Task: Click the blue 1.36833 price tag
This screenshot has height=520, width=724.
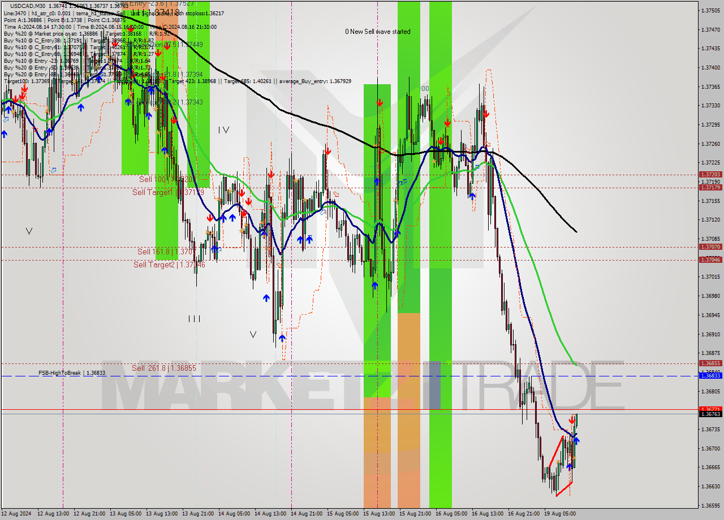Action: 710,375
